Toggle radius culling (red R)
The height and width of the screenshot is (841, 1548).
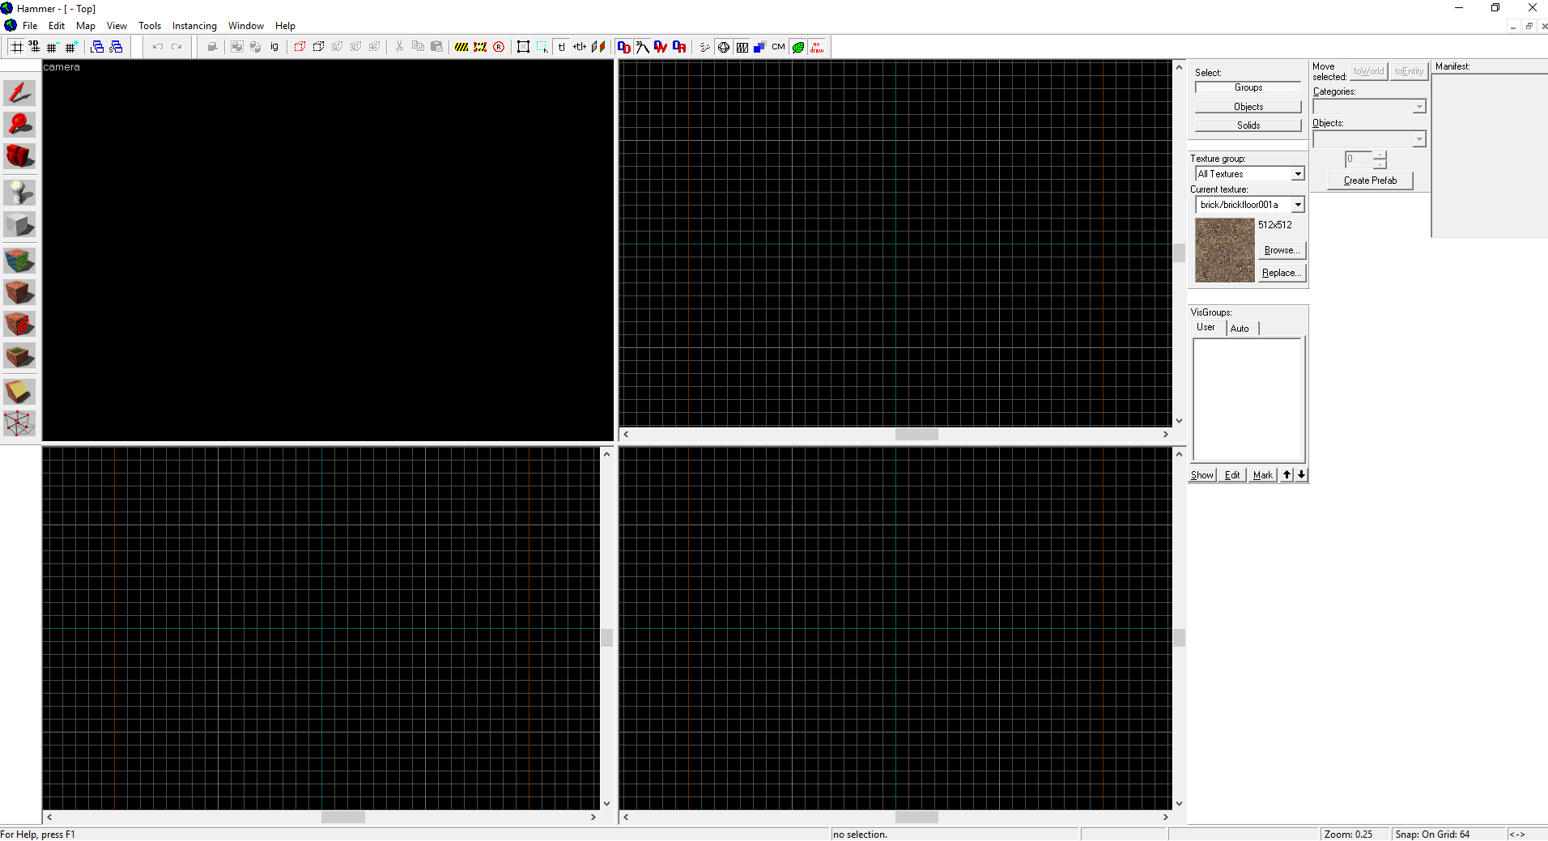point(499,47)
